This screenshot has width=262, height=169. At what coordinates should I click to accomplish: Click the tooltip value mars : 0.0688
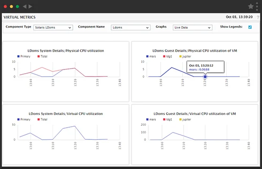pos(199,69)
